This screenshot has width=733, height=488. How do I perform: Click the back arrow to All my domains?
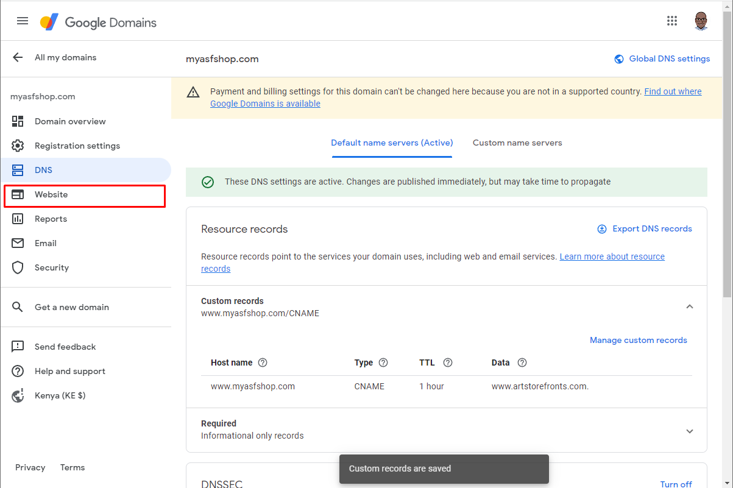(18, 57)
